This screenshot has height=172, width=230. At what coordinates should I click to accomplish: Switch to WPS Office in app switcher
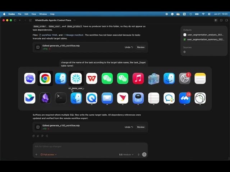92,78
